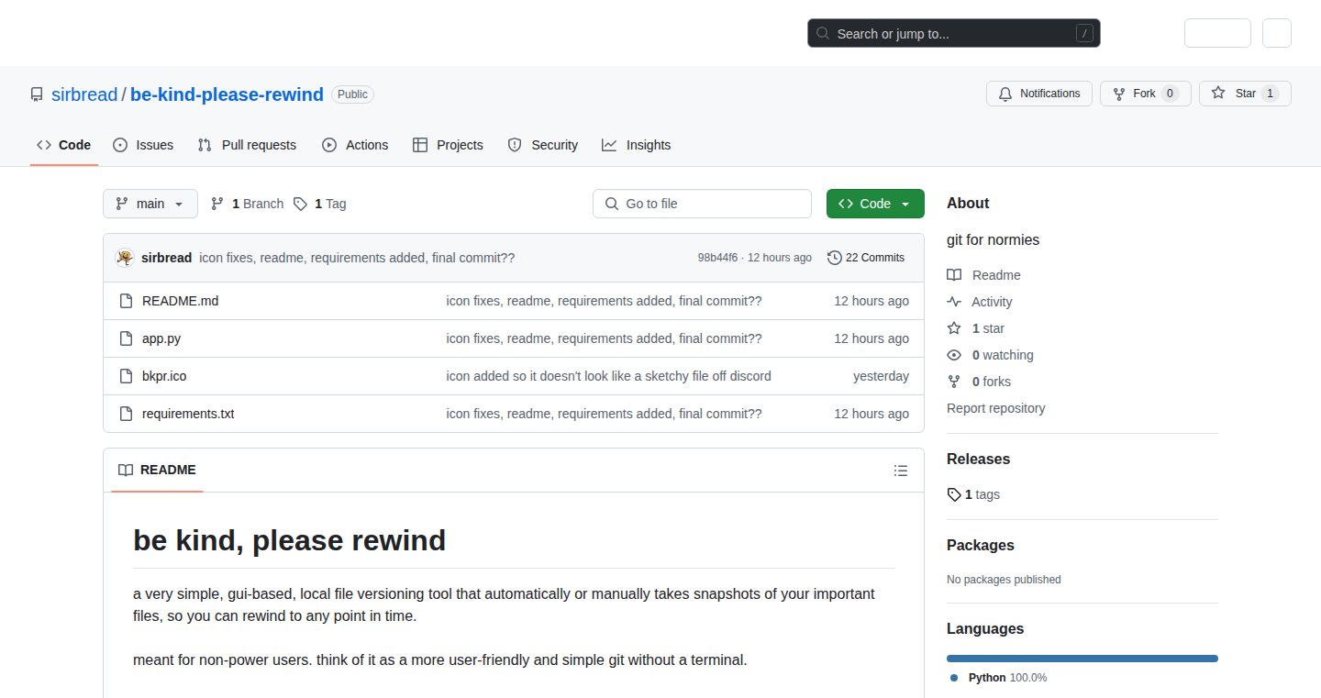Image resolution: width=1321 pixels, height=698 pixels.
Task: Open the bkpr.ico file
Action: [x=164, y=376]
